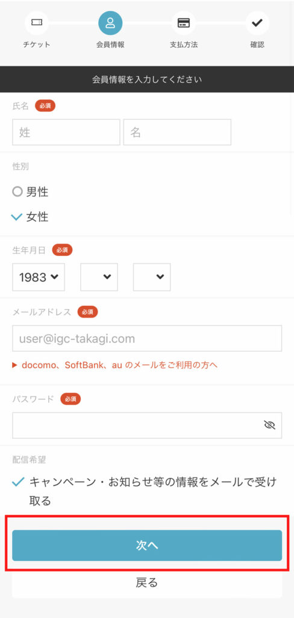
Task: Click the member info person icon
Action: tap(110, 23)
